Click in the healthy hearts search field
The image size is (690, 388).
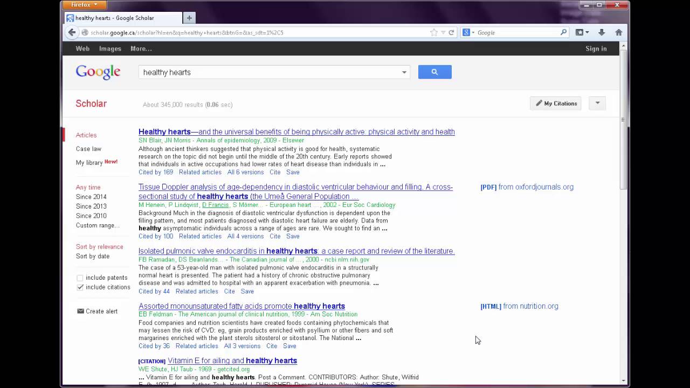(270, 72)
